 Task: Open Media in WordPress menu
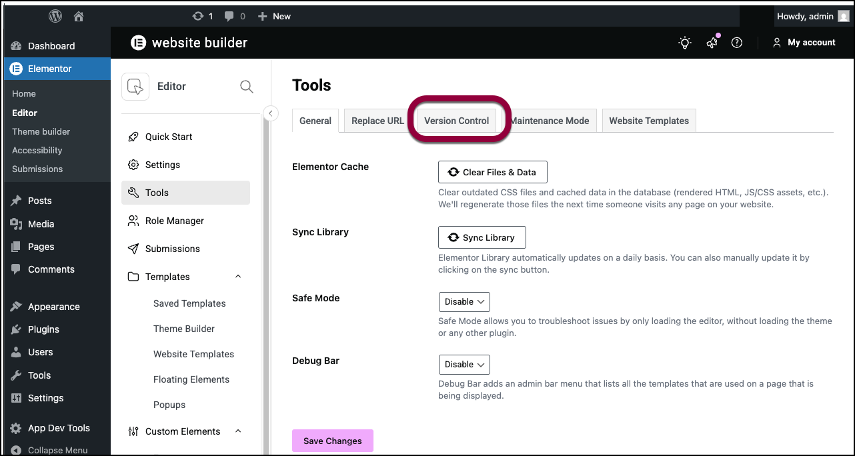coord(57,224)
